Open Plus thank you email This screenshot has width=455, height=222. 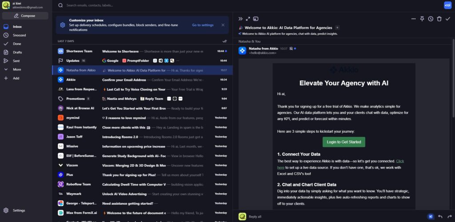pyautogui.click(x=142, y=175)
